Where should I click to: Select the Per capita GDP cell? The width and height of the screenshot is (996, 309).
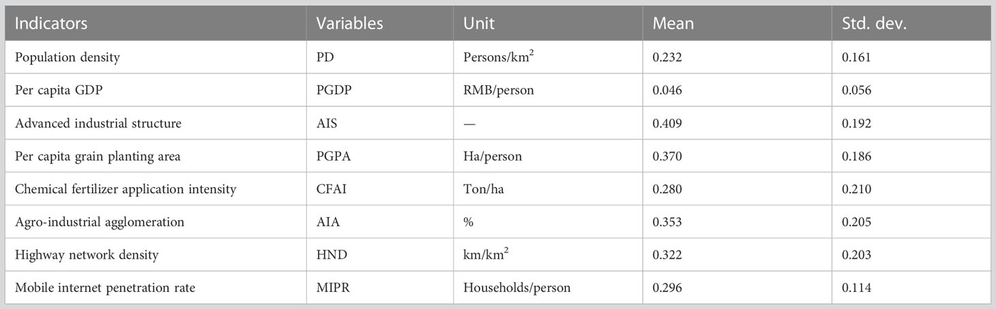tap(56, 91)
